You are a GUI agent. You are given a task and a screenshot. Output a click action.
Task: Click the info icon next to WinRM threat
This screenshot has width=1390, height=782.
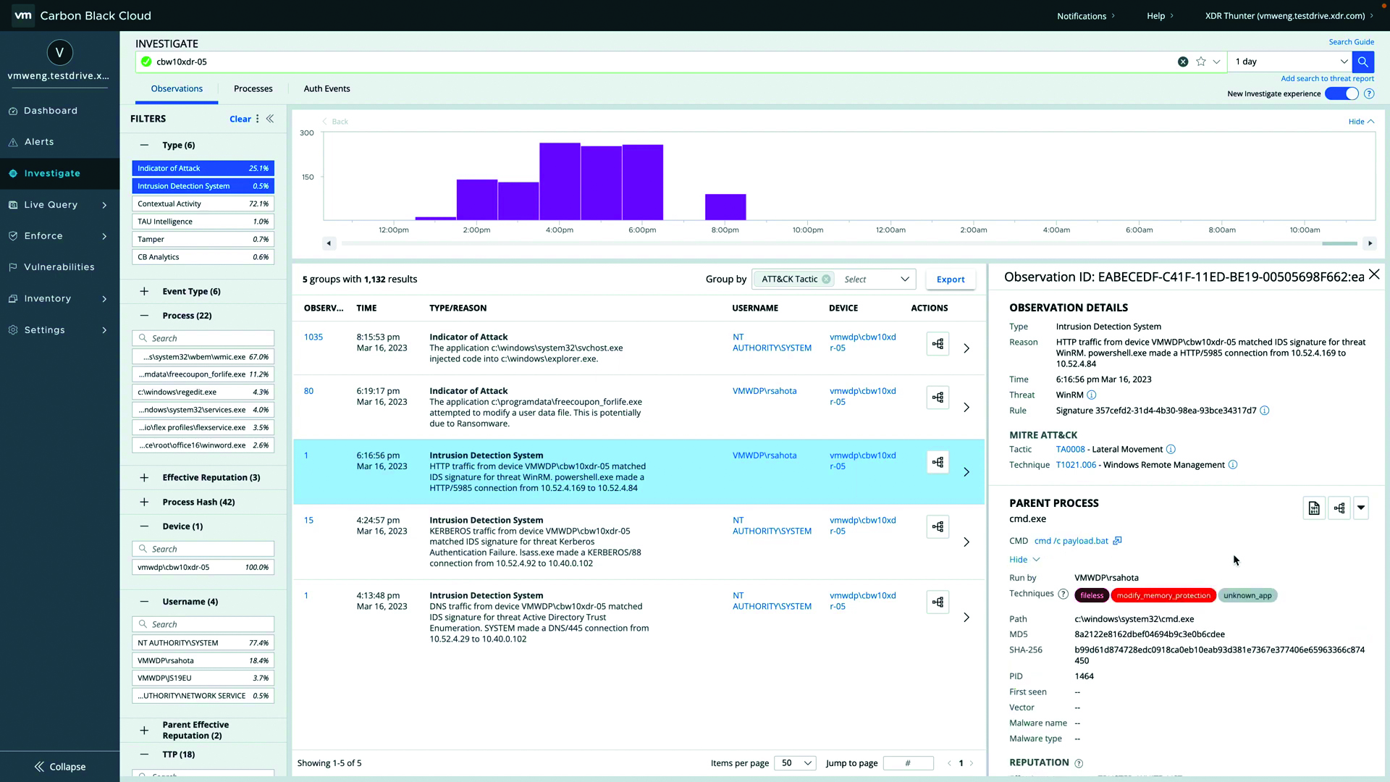(1092, 395)
